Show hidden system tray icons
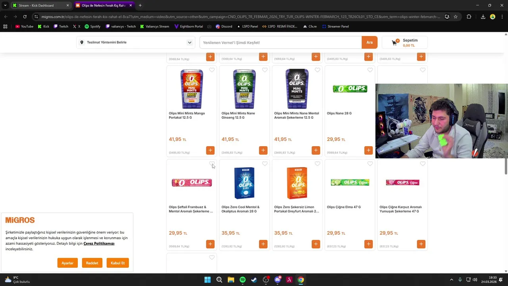508x286 pixels. (451, 280)
